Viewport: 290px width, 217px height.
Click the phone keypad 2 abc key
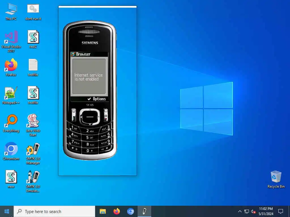[x=90, y=131]
